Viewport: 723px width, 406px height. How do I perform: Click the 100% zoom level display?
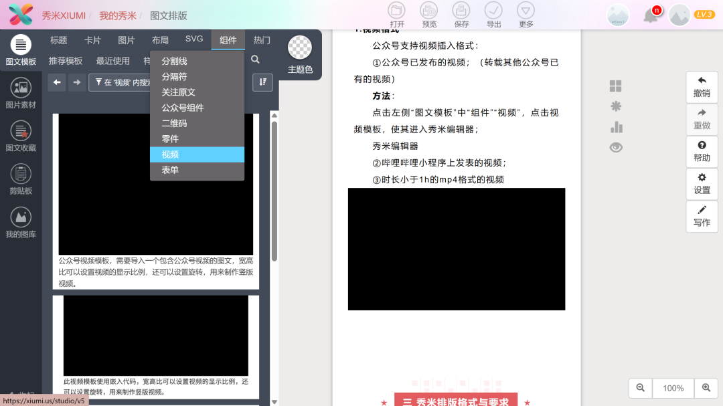coord(673,388)
